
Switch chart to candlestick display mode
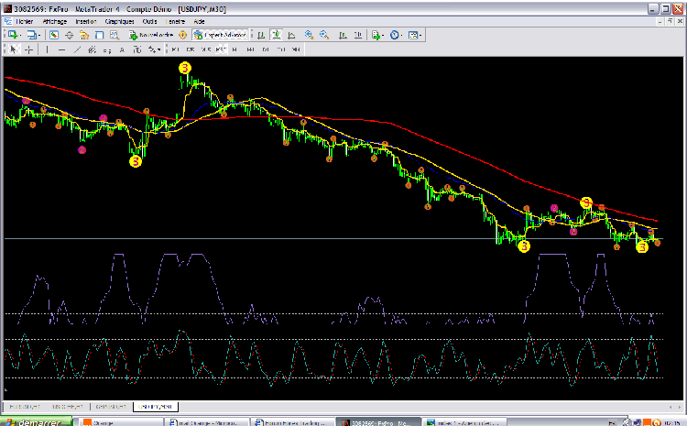[x=277, y=35]
